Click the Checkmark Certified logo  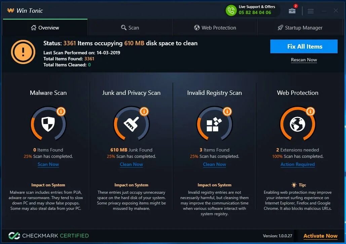tap(48, 236)
